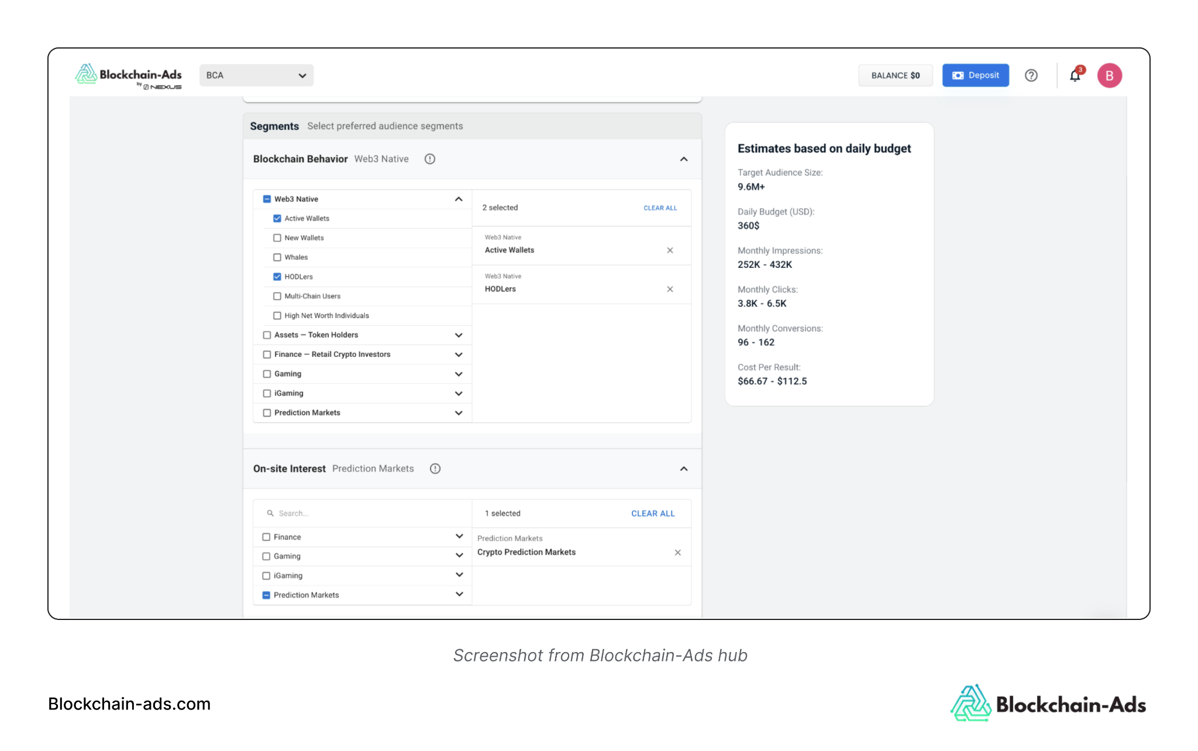This screenshot has height=751, width=1198.
Task: Click the search magnifier icon
Action: (x=270, y=513)
